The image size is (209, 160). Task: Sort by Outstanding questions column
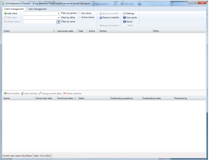pyautogui.click(x=126, y=98)
